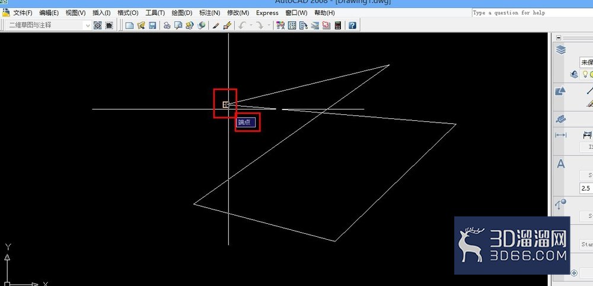The height and width of the screenshot is (286, 593).
Task: Click the Undo arrow
Action: [242, 25]
